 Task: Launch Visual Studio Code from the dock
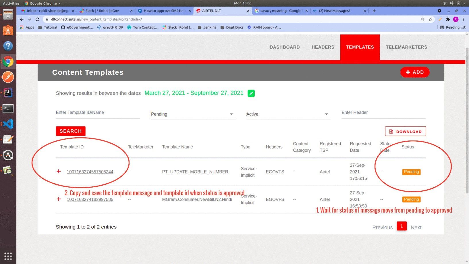point(8,124)
